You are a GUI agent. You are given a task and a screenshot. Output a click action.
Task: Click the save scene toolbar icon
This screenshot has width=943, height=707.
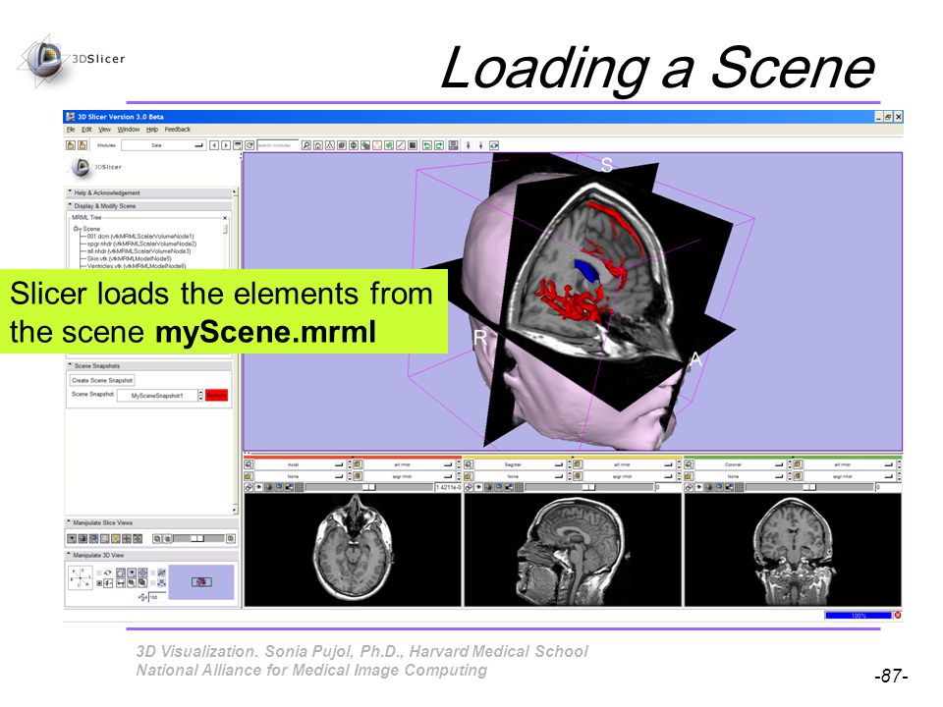tap(83, 145)
